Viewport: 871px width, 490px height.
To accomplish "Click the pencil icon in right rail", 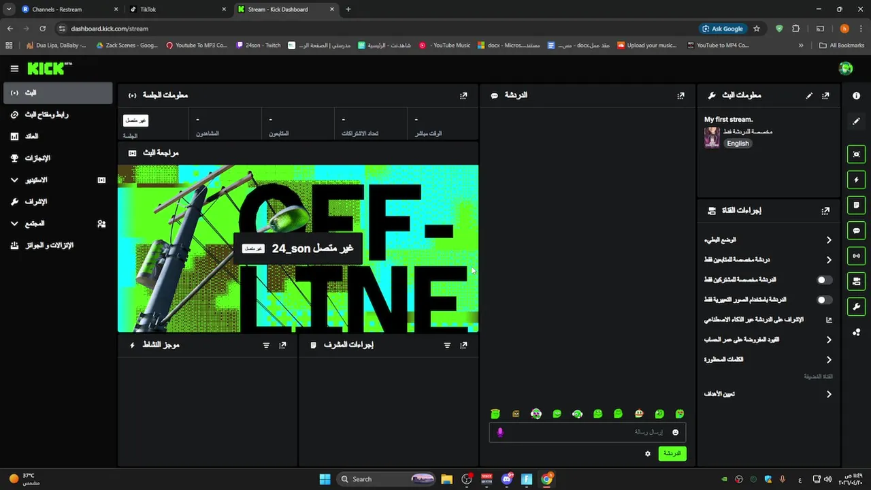I will (856, 121).
